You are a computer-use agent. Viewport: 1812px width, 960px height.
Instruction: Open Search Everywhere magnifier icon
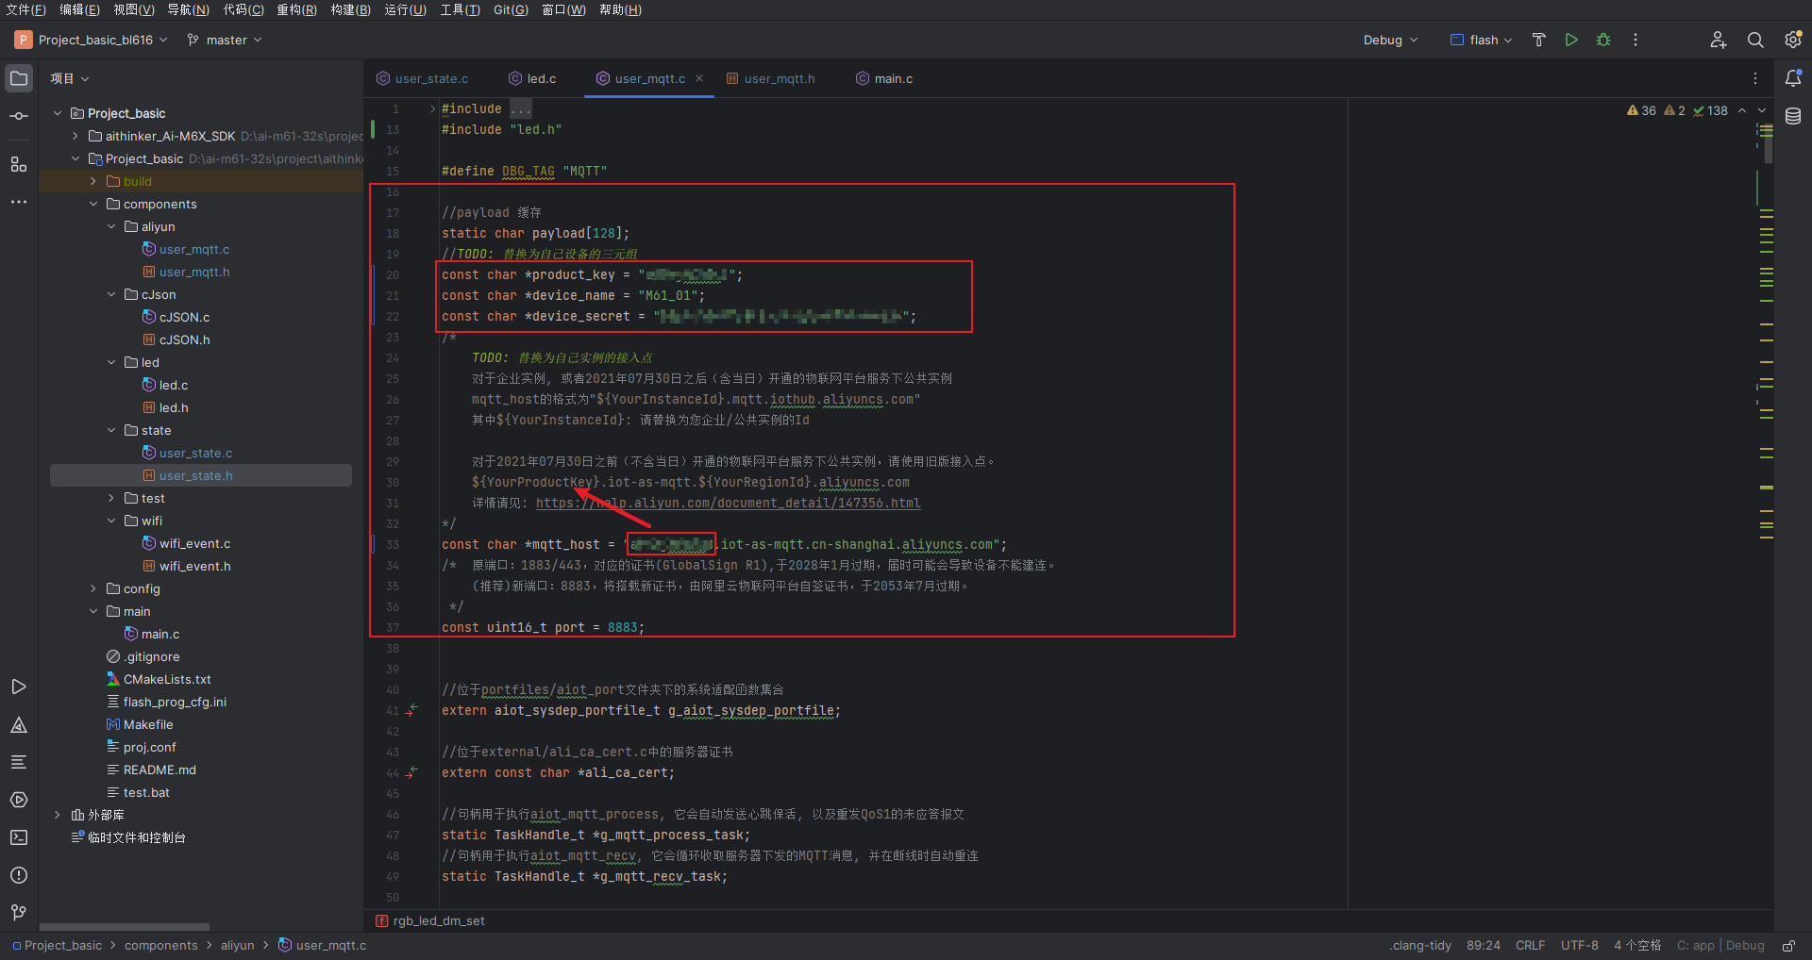click(x=1755, y=40)
